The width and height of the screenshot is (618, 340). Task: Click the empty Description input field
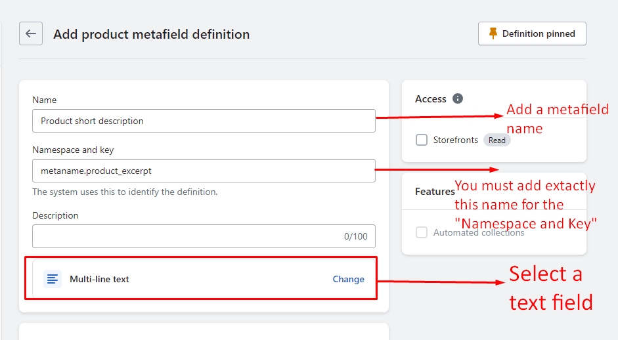[184, 236]
